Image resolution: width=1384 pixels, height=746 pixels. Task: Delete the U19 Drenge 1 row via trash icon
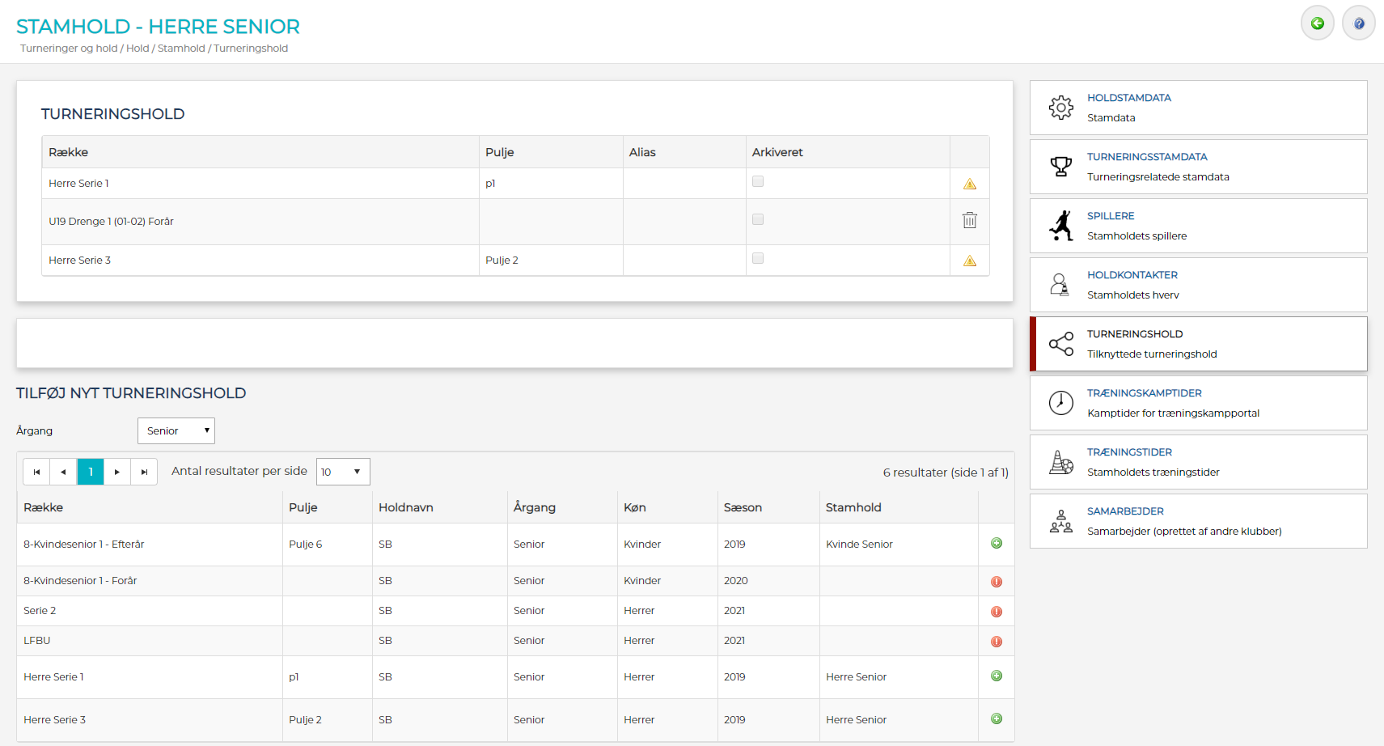pyautogui.click(x=969, y=220)
